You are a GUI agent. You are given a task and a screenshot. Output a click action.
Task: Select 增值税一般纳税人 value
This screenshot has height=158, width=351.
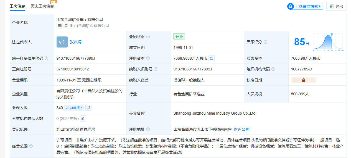tap(189, 80)
